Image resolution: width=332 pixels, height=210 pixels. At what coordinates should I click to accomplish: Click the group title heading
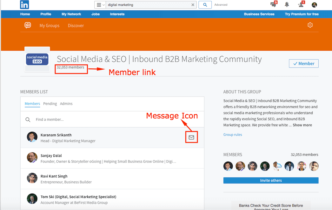click(159, 59)
